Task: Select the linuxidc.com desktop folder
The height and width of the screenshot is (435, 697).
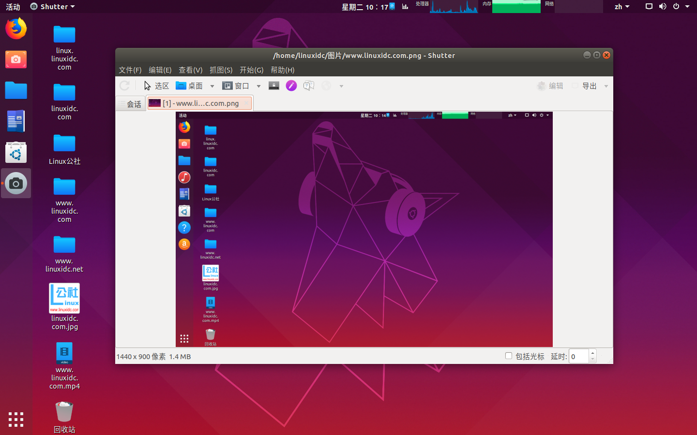Action: coord(64,101)
